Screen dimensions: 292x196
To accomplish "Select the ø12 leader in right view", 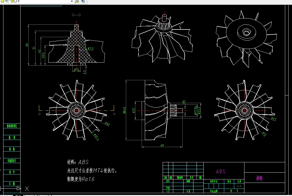I will [264, 134].
